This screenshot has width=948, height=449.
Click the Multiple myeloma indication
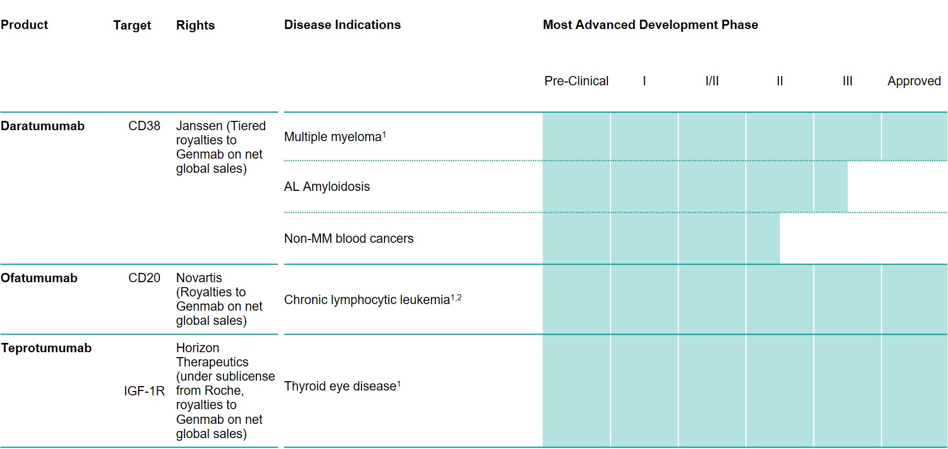click(333, 137)
